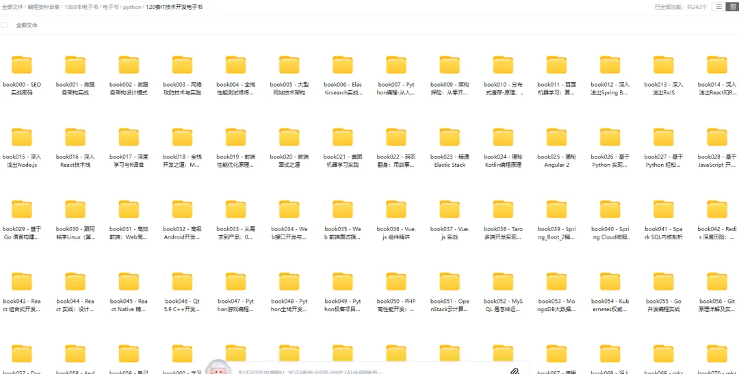This screenshot has width=739, height=374.
Task: Open book030 跟阿铭学Linux folder icon
Action: pyautogui.click(x=75, y=209)
